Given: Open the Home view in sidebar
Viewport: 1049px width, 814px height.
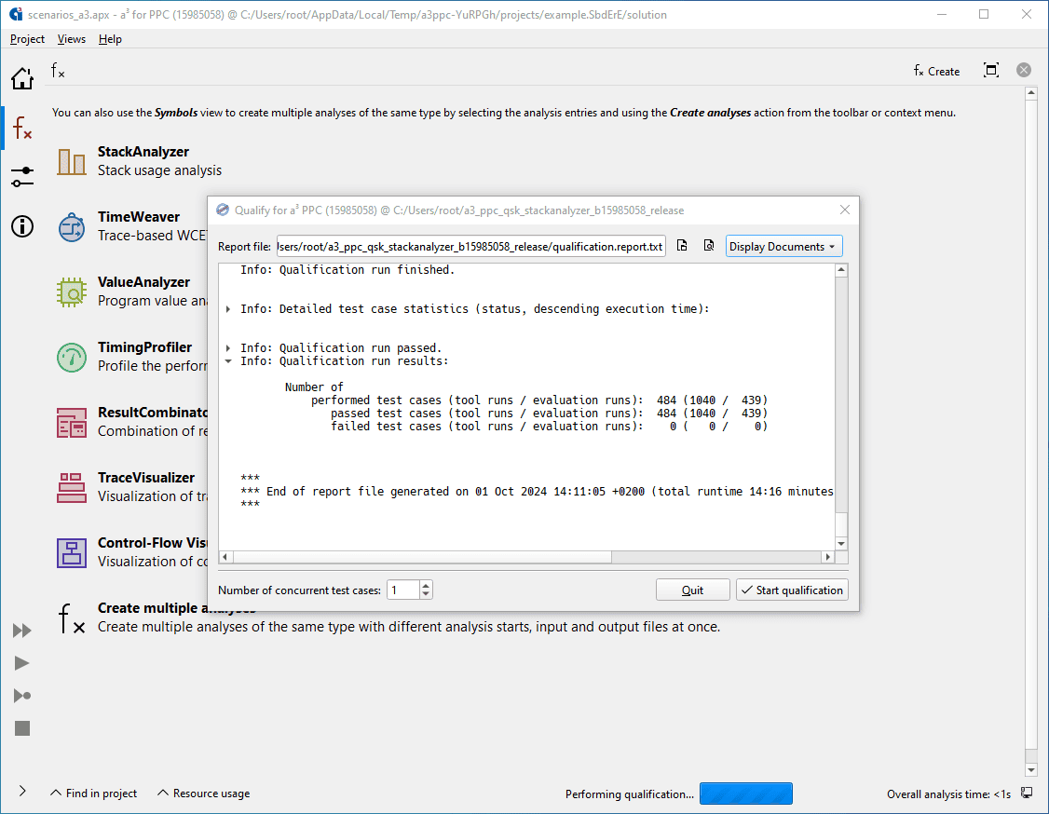Looking at the screenshot, I should click(22, 78).
